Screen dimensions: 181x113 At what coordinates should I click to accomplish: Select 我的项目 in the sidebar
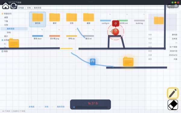pyautogui.click(x=14, y=29)
